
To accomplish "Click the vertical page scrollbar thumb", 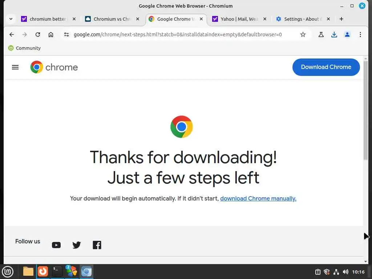I will pos(365,110).
